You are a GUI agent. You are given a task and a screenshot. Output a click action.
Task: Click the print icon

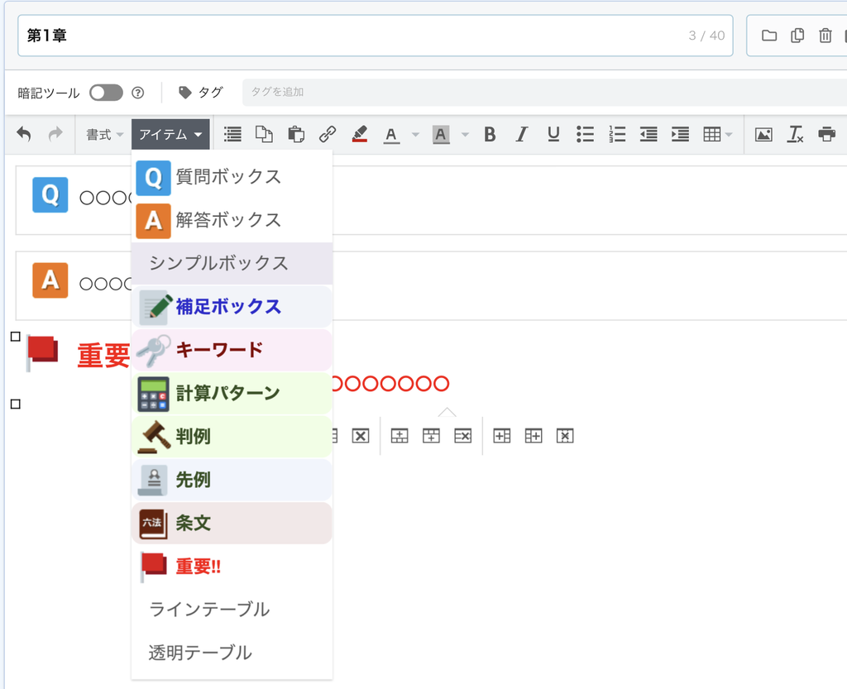coord(826,134)
